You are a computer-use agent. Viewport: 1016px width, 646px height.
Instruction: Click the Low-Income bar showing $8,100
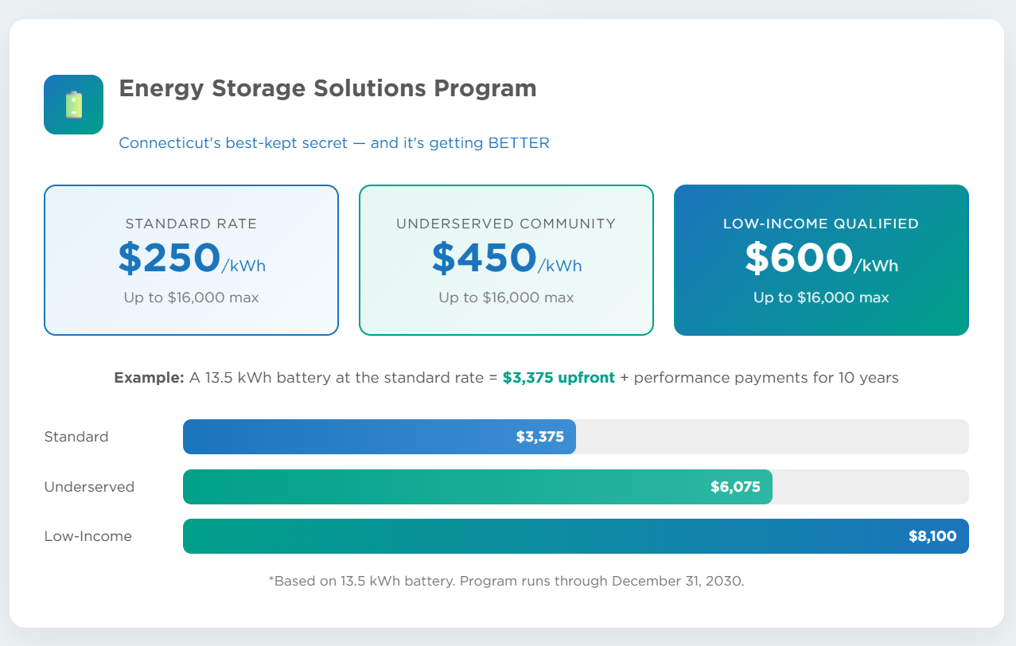point(575,536)
